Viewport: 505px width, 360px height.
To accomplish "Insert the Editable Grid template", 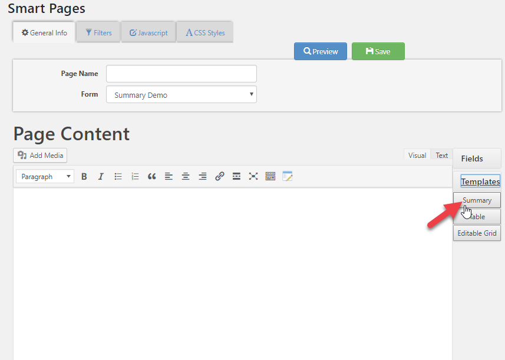I will [x=477, y=233].
